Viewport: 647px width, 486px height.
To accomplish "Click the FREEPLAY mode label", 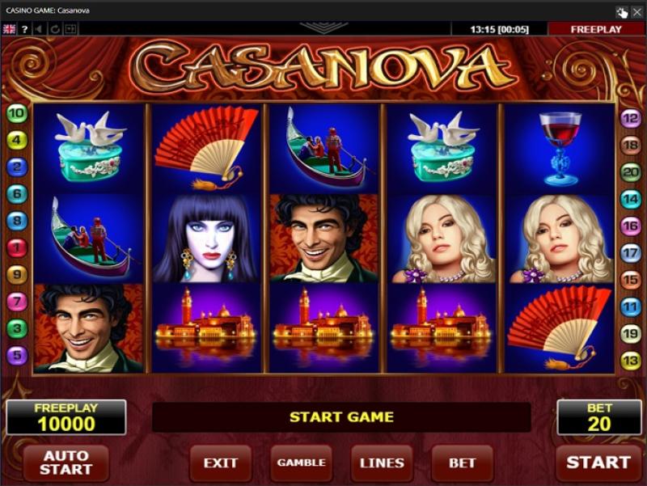I will [x=596, y=29].
